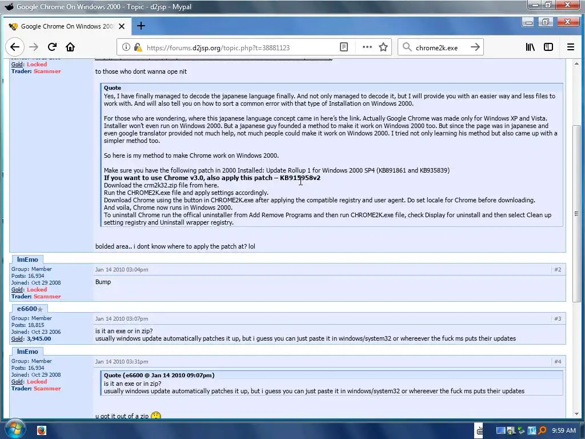Viewport: 585px width, 439px height.
Task: Click the 'Jan 14 2010 03:07pm' timestamp
Action: (x=122, y=319)
